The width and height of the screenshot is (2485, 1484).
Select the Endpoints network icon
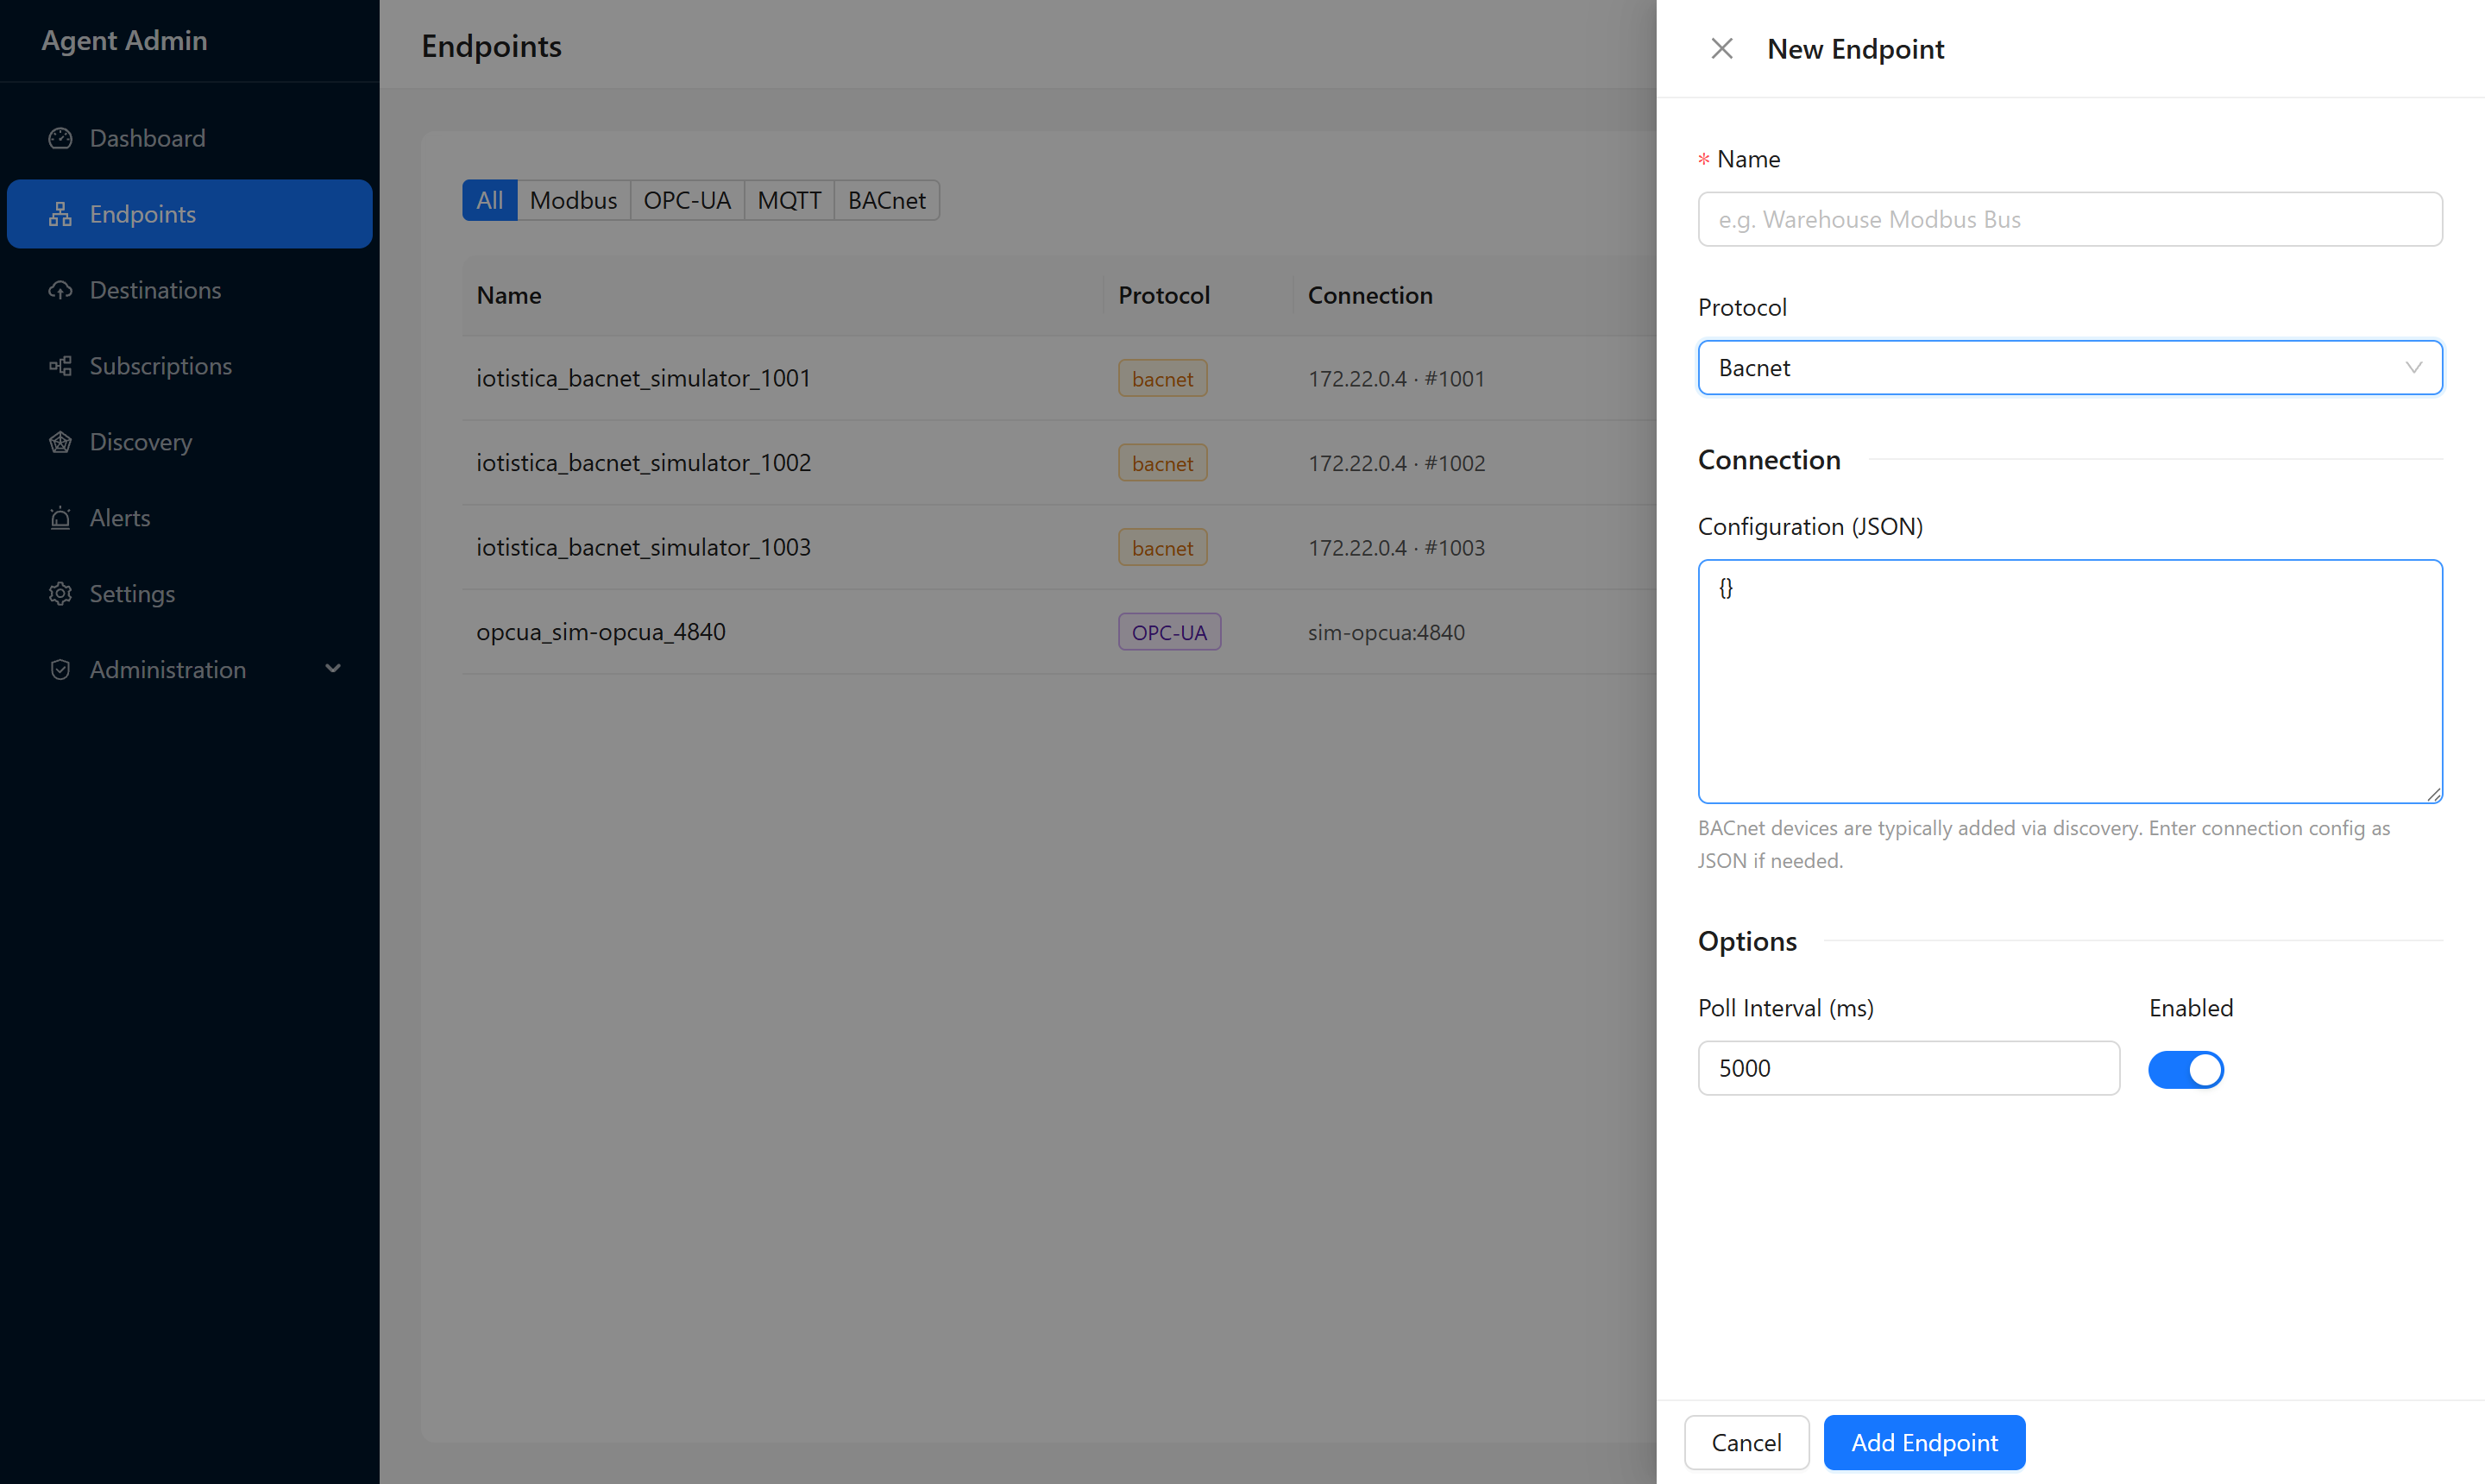coord(60,214)
